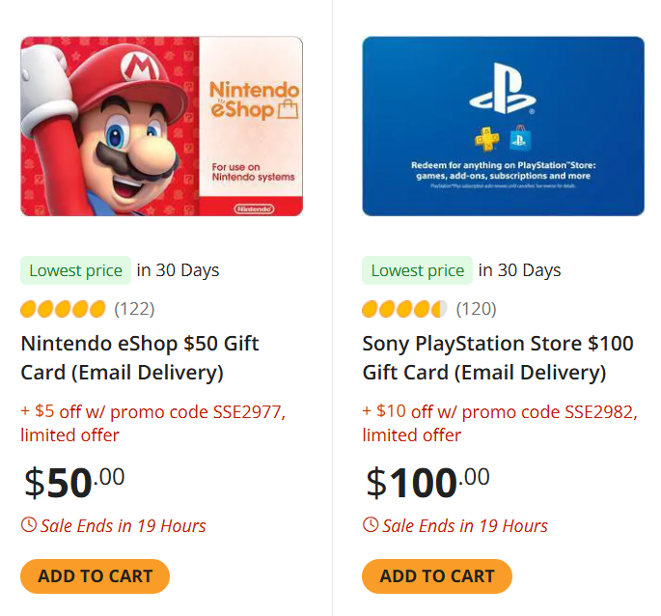Open the Nintendo eShop gift card image
The width and height of the screenshot is (661, 616).
161,126
